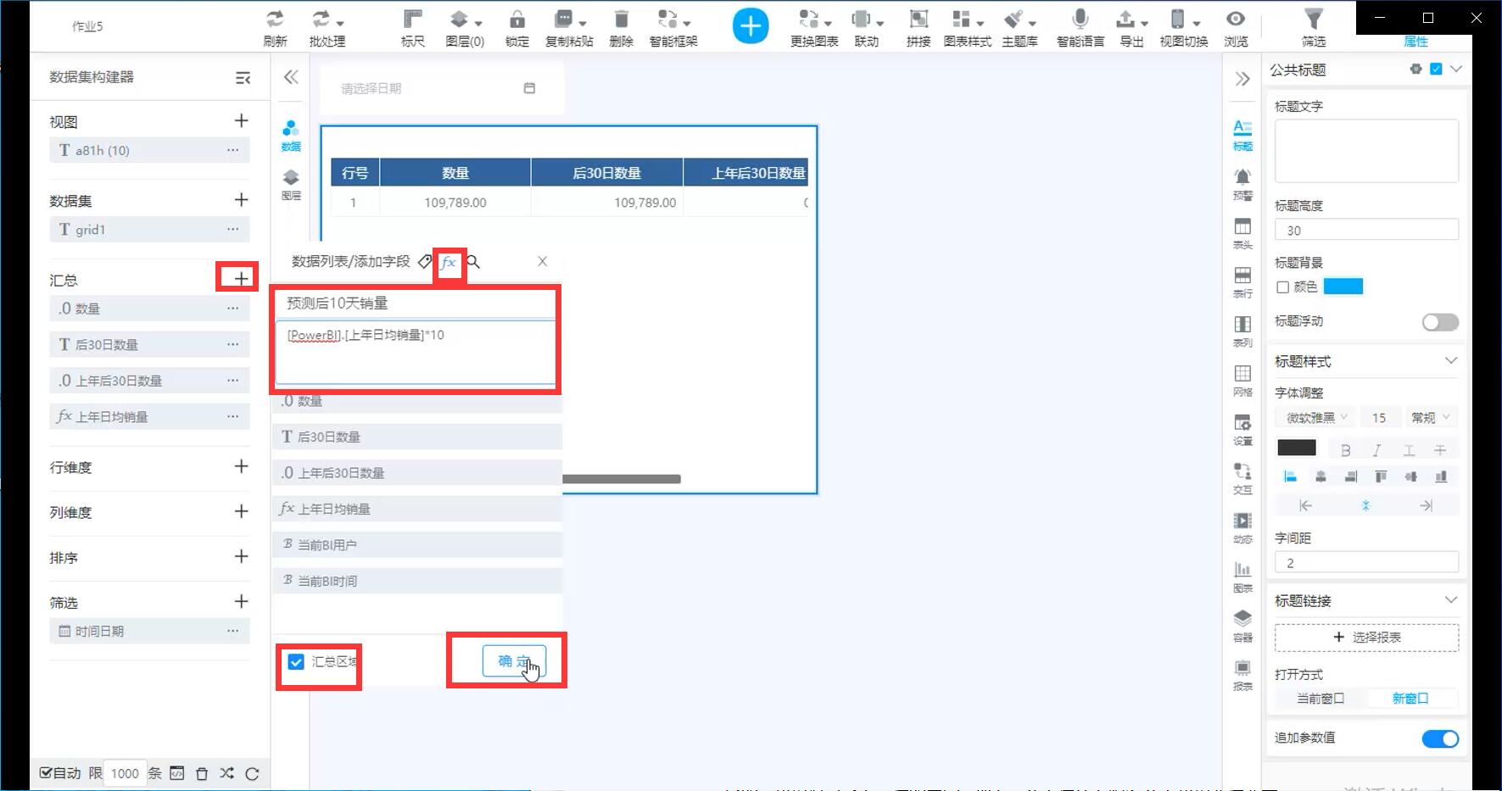Open the 交互 interaction tab

[x=1242, y=478]
